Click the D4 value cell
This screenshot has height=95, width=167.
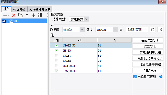115,51
